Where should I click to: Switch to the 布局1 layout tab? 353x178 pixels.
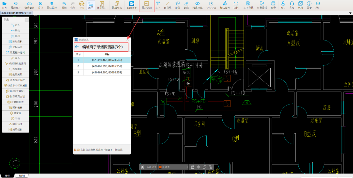22,176
